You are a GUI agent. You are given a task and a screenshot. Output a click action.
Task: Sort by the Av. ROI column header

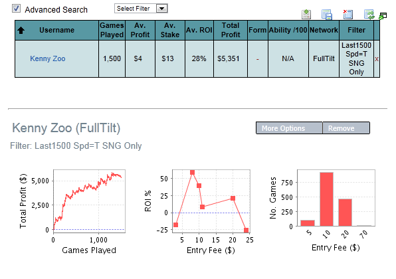(x=199, y=31)
